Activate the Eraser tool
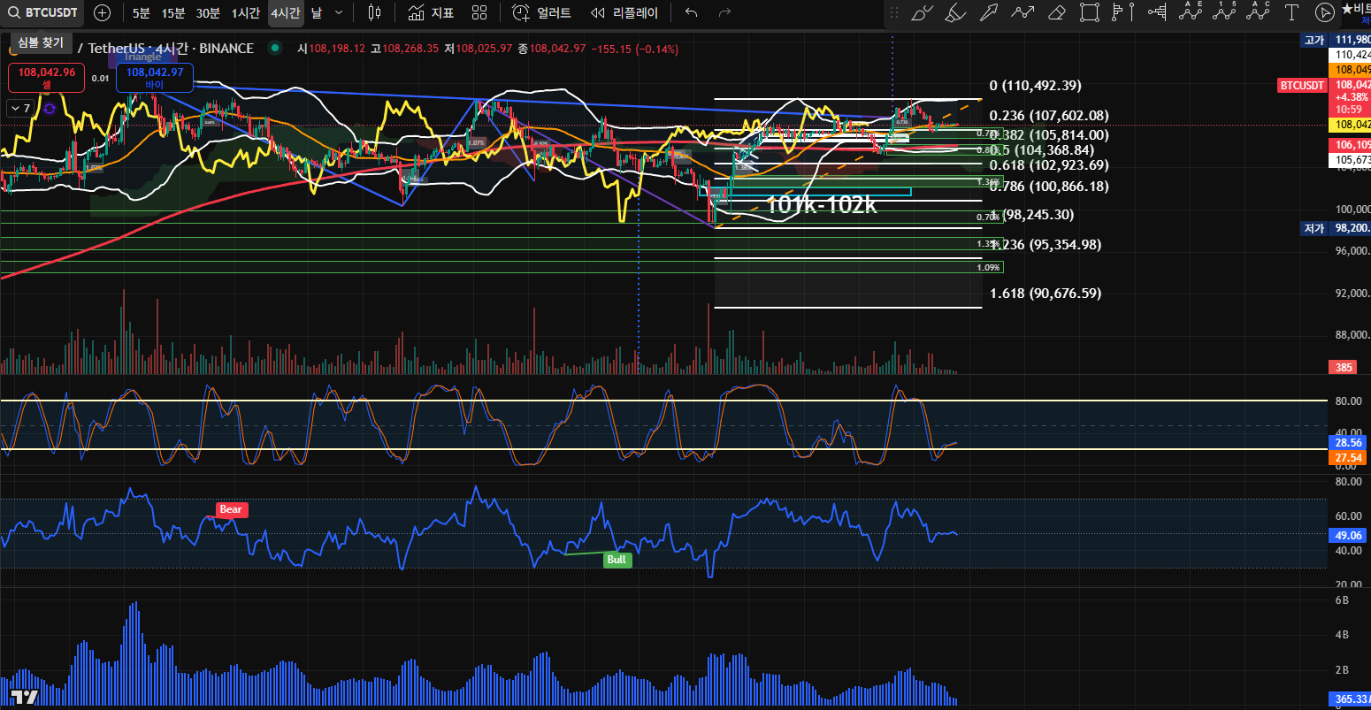 tap(1056, 12)
